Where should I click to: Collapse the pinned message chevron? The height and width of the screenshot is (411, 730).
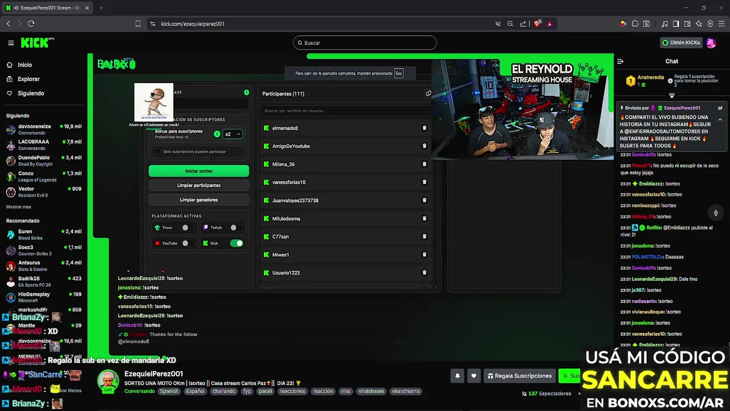[x=720, y=119]
